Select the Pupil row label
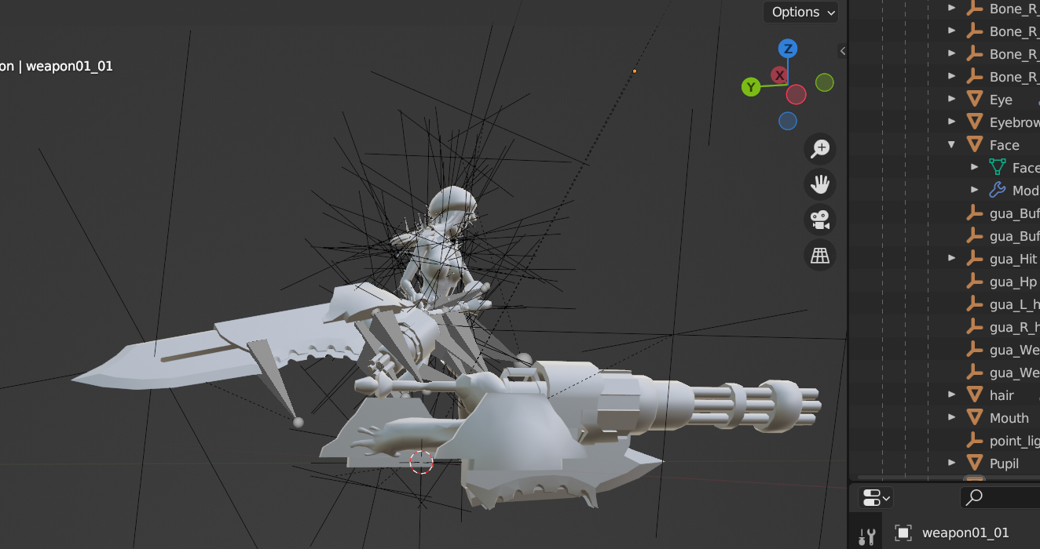This screenshot has height=549, width=1040. 1005,464
